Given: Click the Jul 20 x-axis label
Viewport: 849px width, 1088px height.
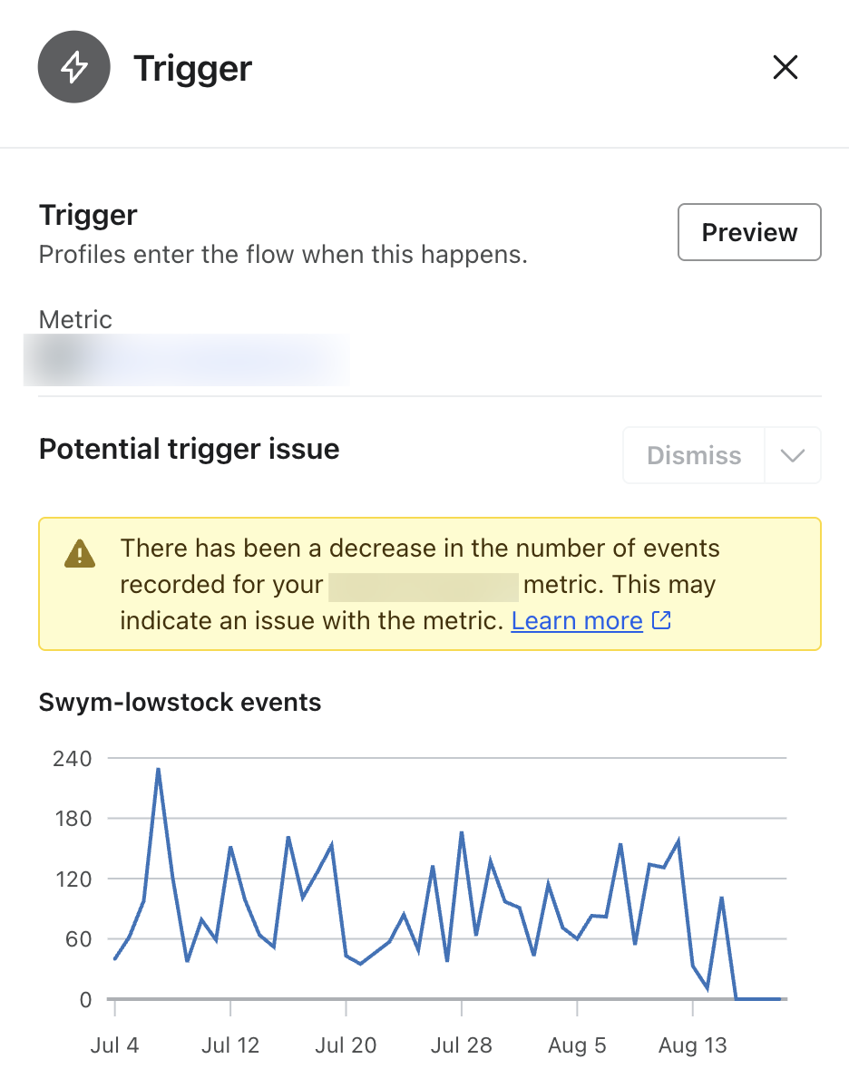Looking at the screenshot, I should coord(346,1045).
